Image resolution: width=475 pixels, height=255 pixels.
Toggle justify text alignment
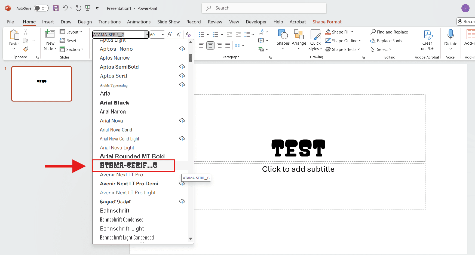click(x=228, y=45)
